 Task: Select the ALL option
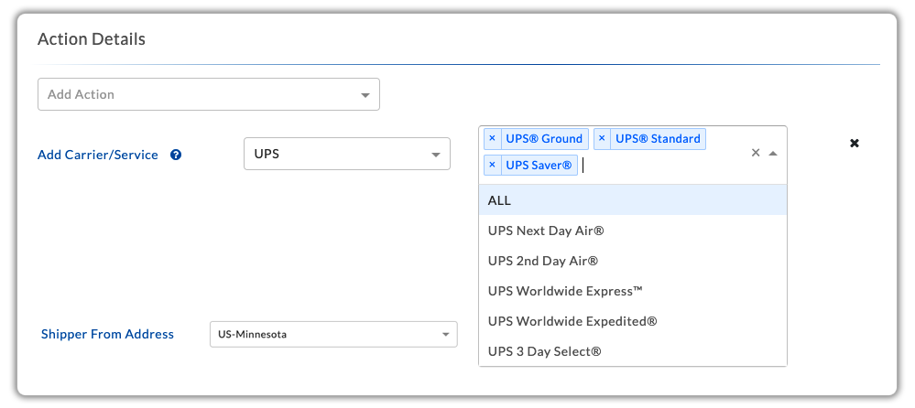[633, 200]
